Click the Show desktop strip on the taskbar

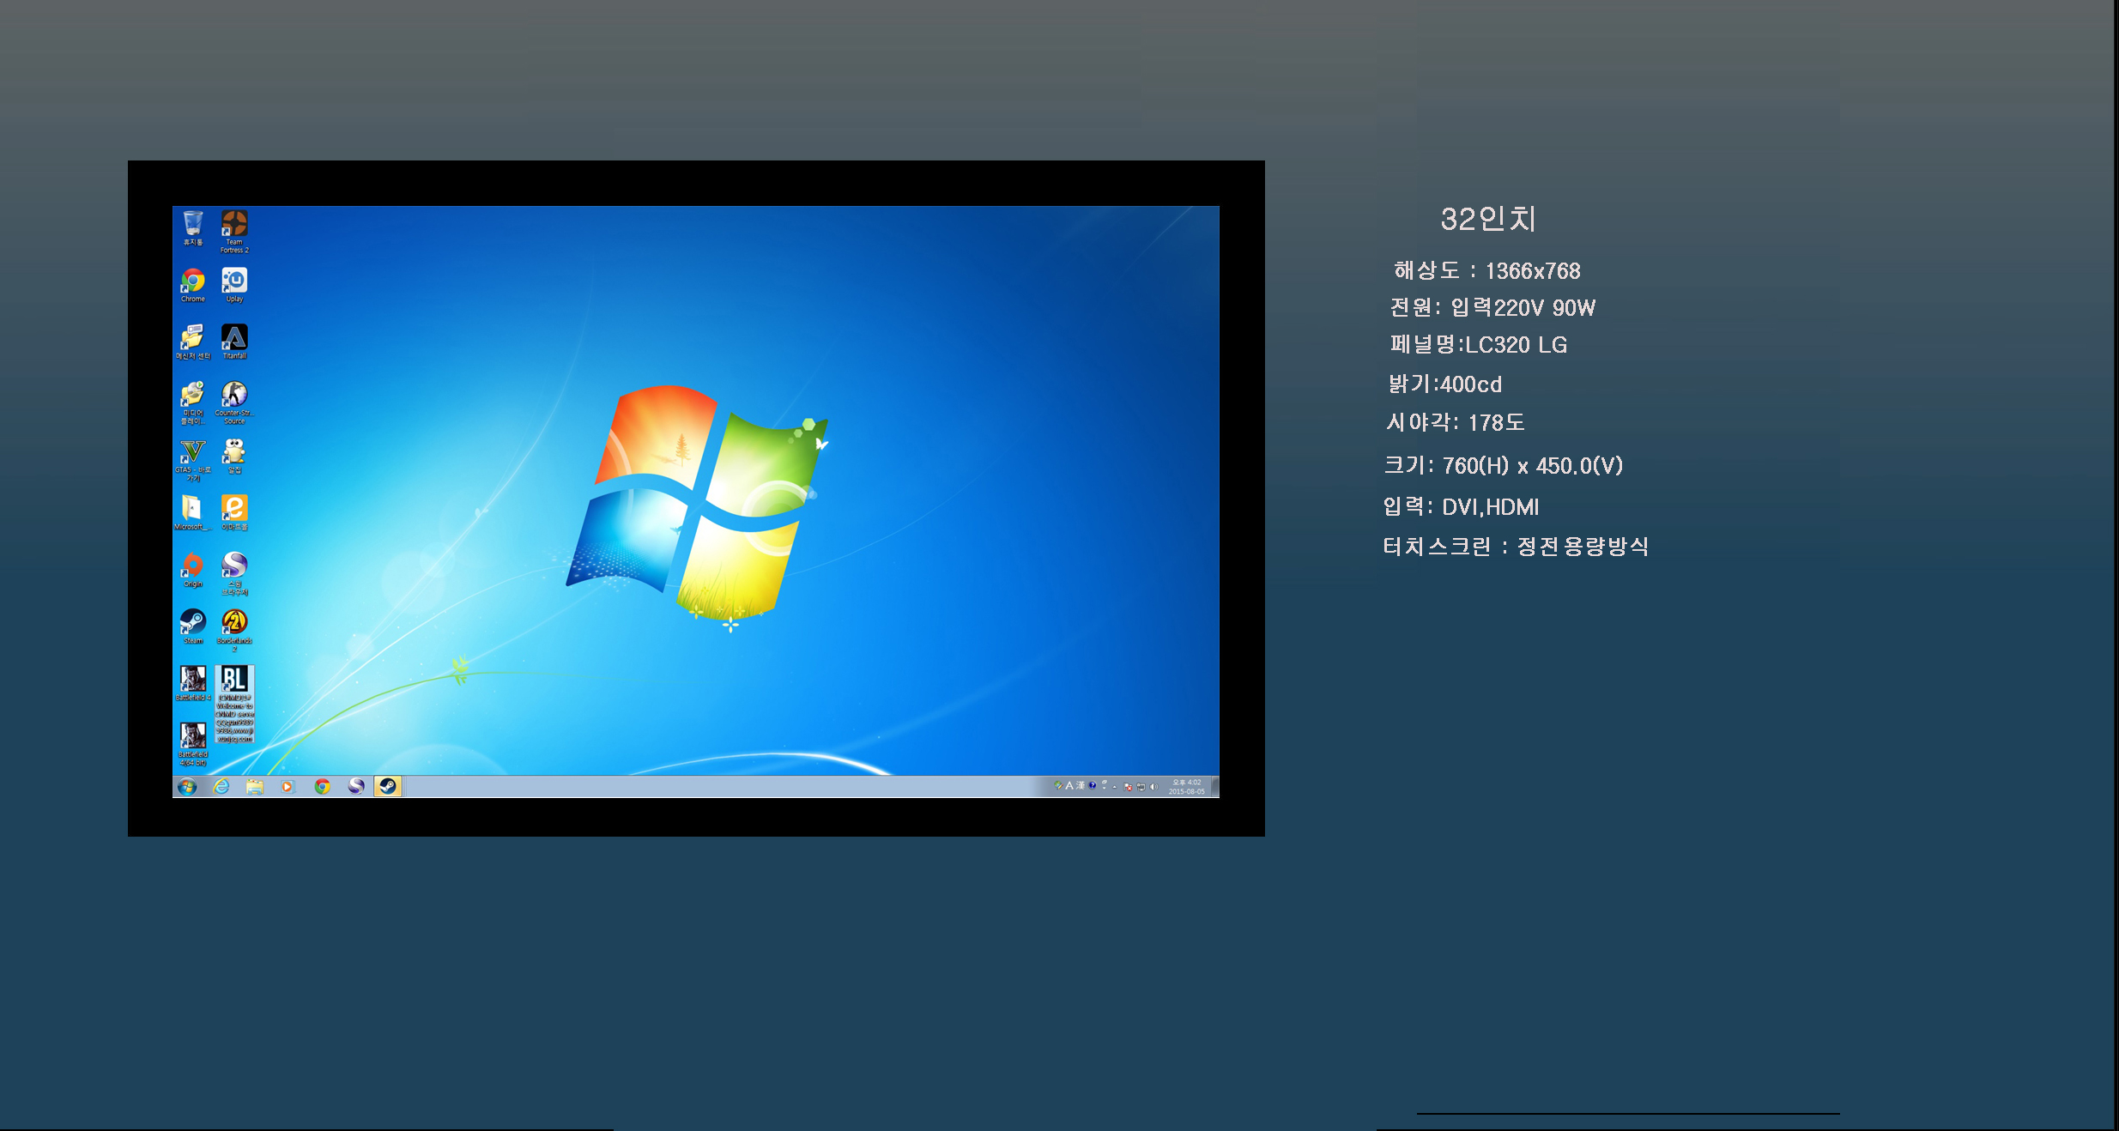click(x=1215, y=787)
